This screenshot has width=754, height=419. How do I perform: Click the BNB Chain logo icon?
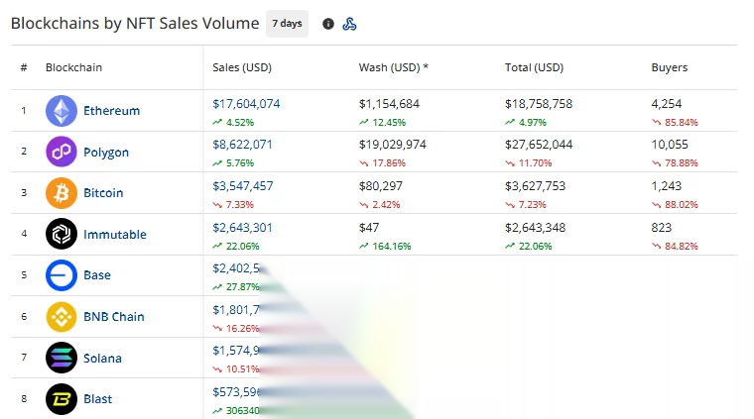tap(62, 316)
